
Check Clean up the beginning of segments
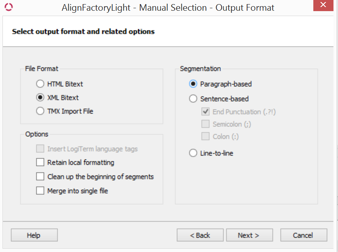(40, 177)
